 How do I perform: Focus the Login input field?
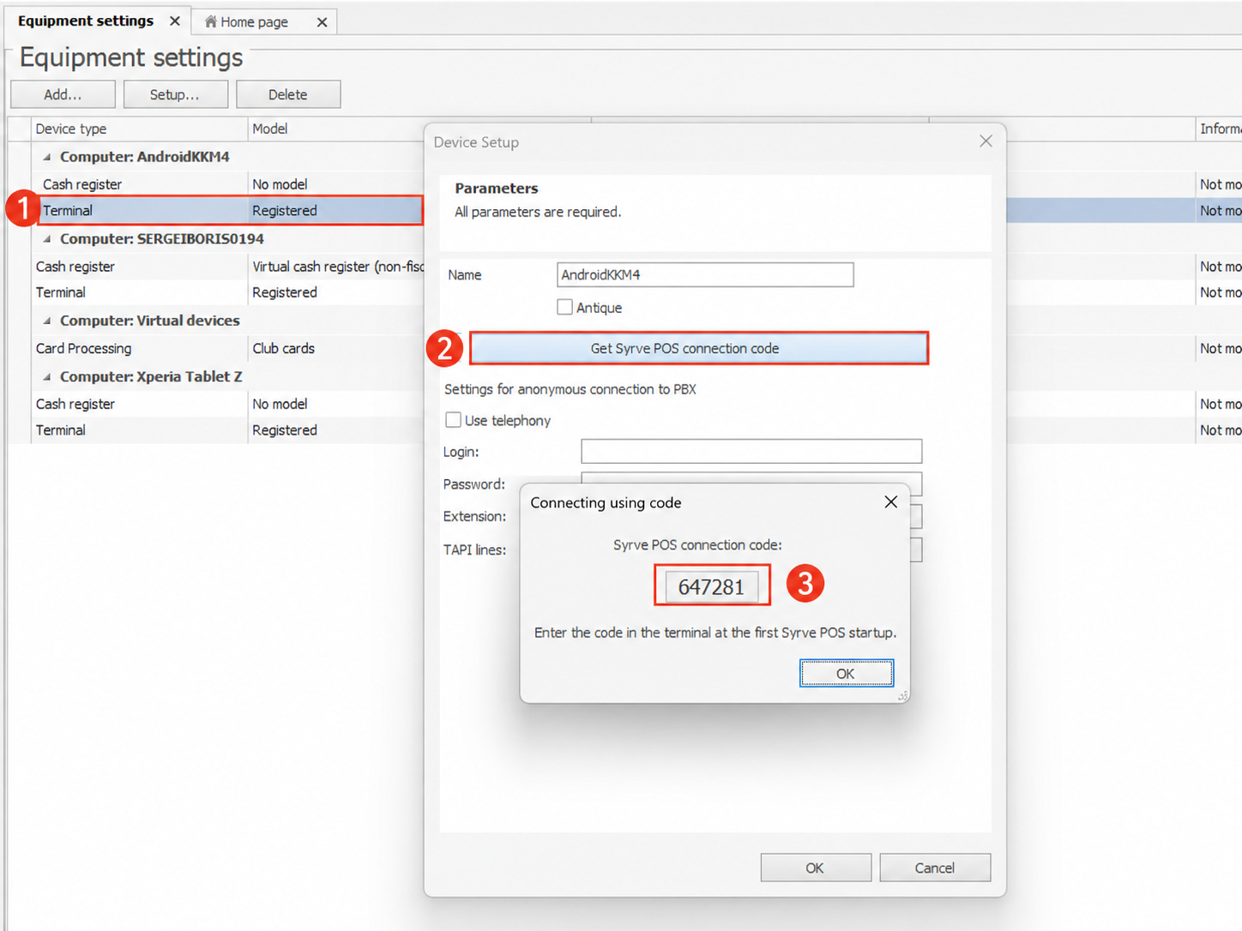click(751, 451)
